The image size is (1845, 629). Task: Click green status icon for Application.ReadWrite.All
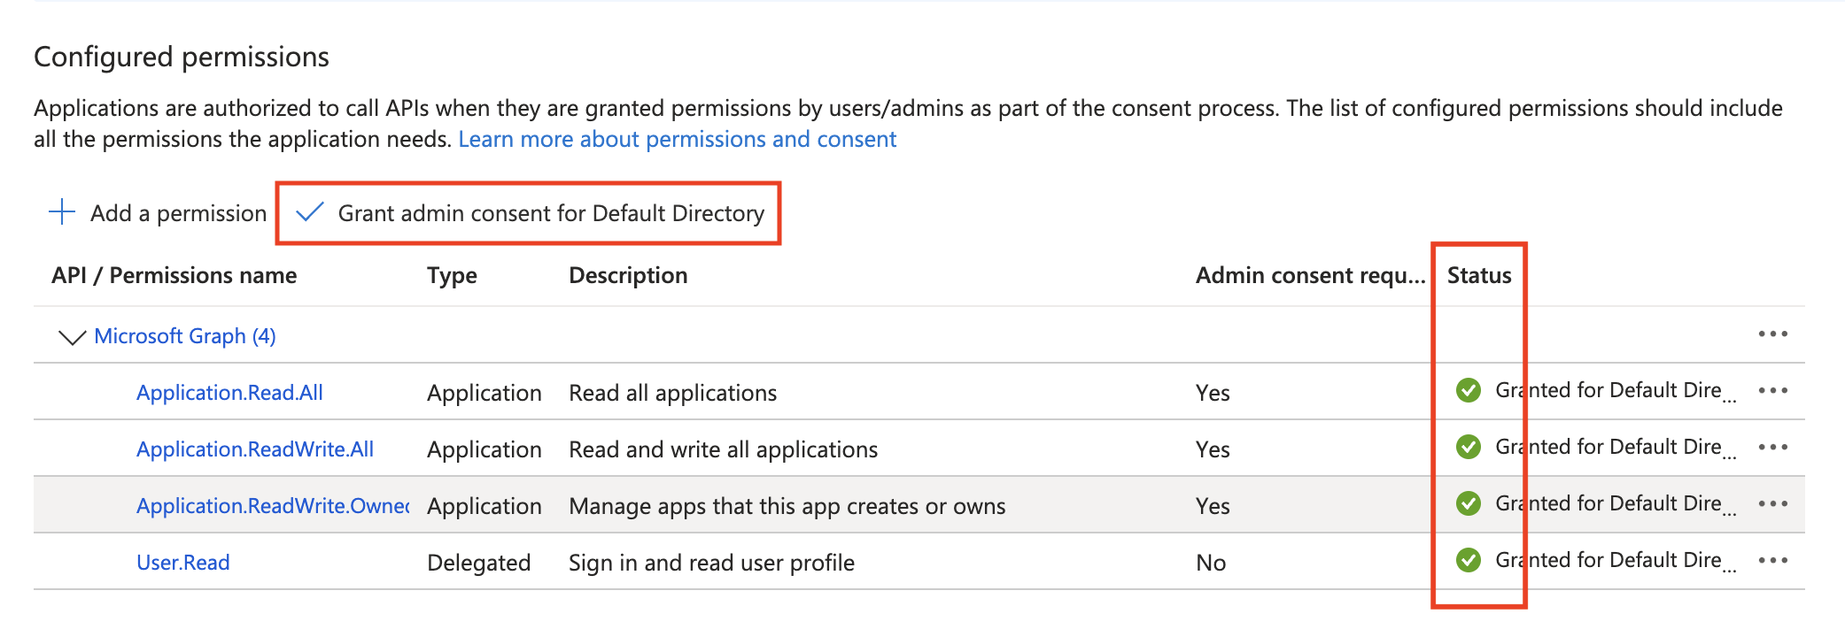1468,447
